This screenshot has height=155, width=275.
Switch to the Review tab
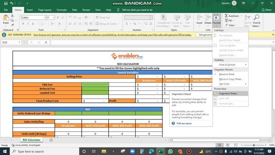[x=86, y=10]
